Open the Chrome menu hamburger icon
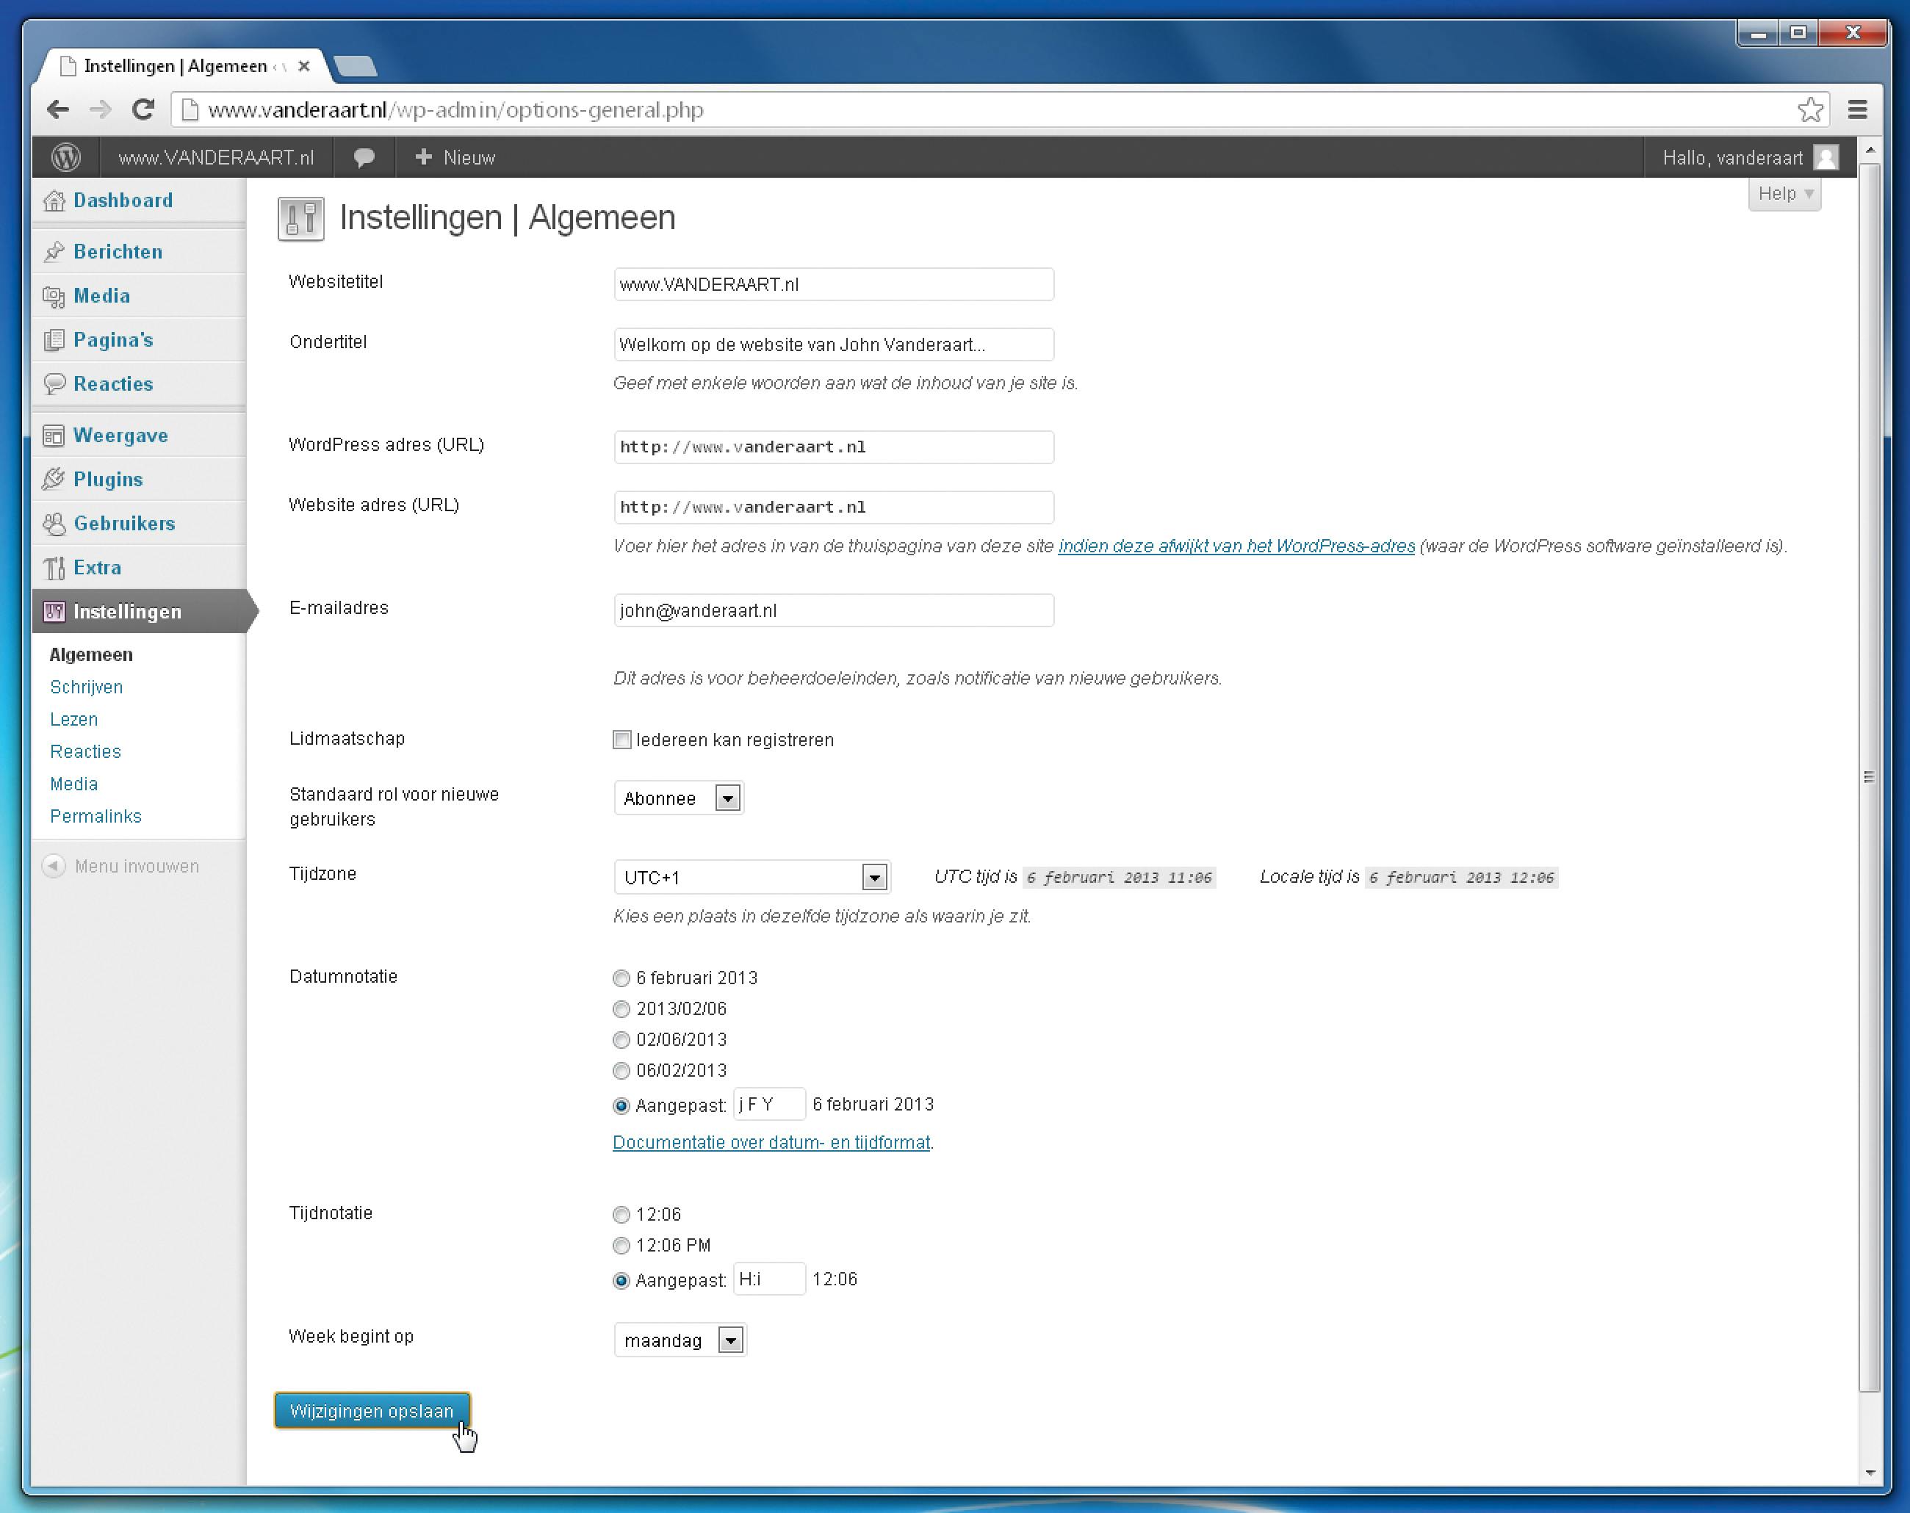The width and height of the screenshot is (1910, 1513). (x=1858, y=110)
